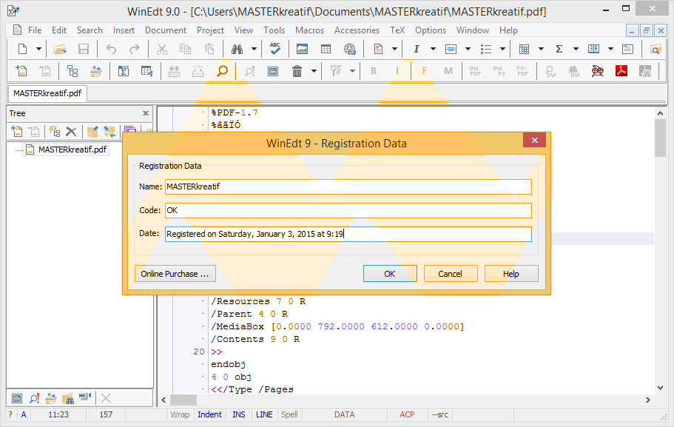Expand the Sigma math dropdown arrow
The image size is (674, 427).
[576, 49]
